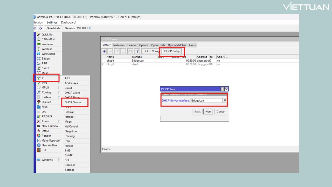Expand the MPLS submenu

point(49,88)
